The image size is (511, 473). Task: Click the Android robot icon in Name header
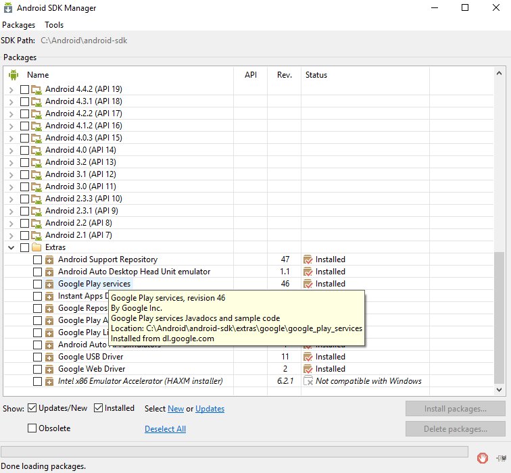point(14,75)
